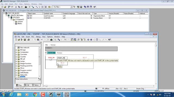Collapse S7 Program(1) node in project tree
This screenshot has width=174, height=97.
[x=11, y=19]
